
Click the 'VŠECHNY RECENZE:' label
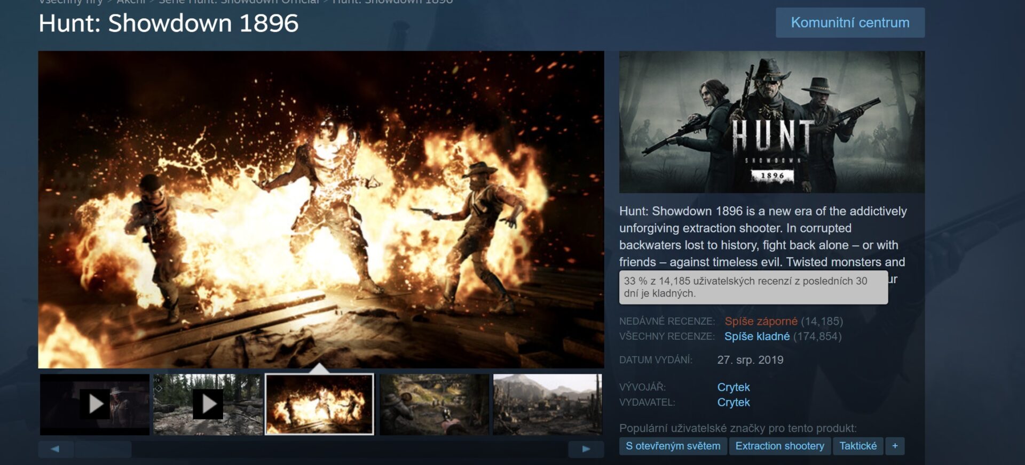click(x=667, y=336)
